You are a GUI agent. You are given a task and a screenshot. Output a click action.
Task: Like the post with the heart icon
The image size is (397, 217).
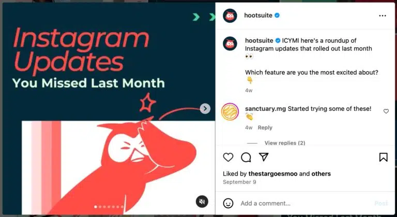tap(228, 157)
